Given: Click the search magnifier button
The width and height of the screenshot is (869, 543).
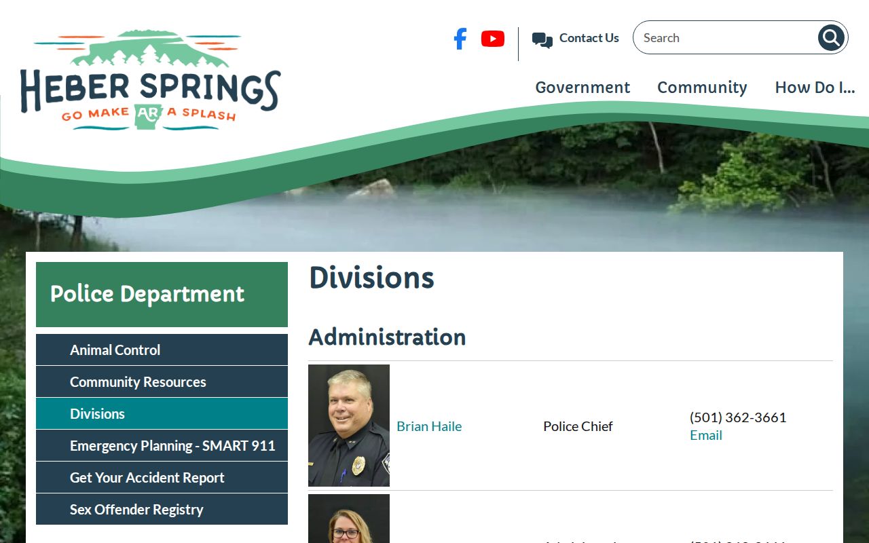Looking at the screenshot, I should [831, 38].
